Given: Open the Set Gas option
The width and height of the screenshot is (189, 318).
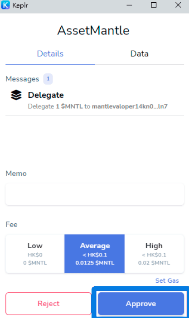Looking at the screenshot, I should 167,280.
